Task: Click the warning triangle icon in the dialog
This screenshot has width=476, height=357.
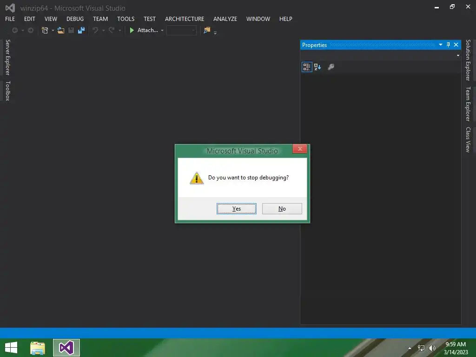Action: 197,178
